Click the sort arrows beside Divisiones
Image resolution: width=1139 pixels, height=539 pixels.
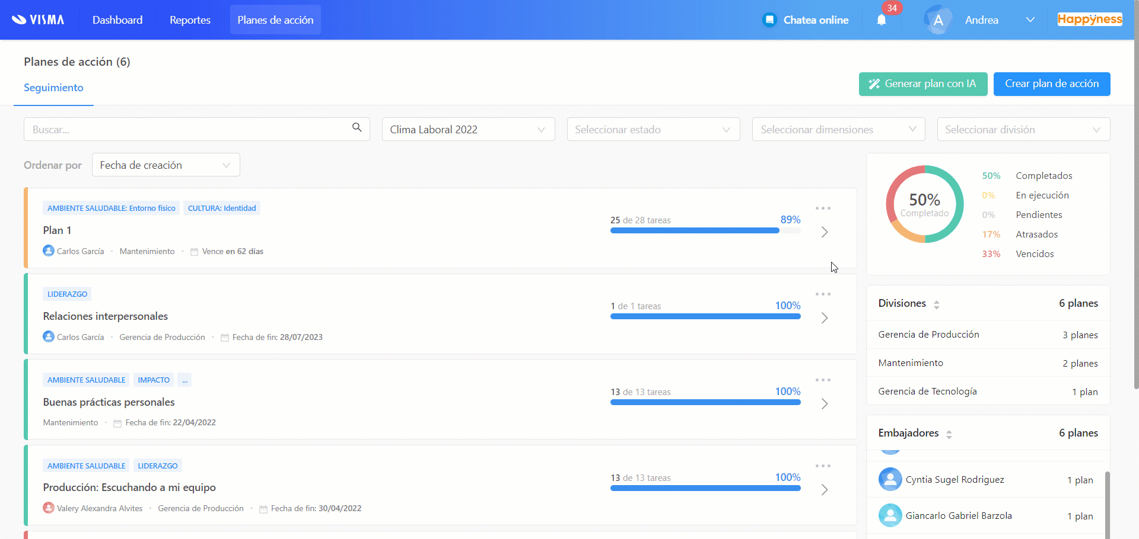point(937,304)
